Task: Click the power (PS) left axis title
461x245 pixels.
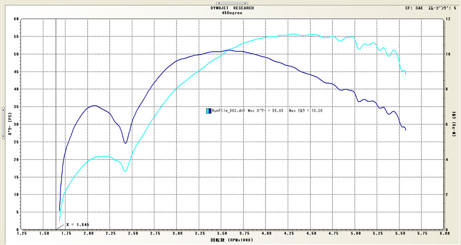Action: pyautogui.click(x=9, y=125)
